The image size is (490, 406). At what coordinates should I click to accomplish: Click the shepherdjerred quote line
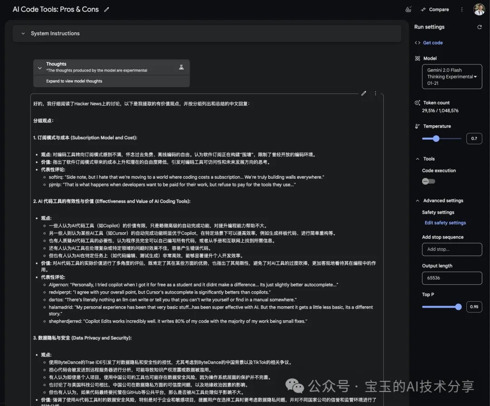point(178,321)
